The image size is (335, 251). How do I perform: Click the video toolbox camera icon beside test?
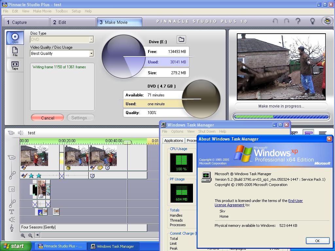11,133
